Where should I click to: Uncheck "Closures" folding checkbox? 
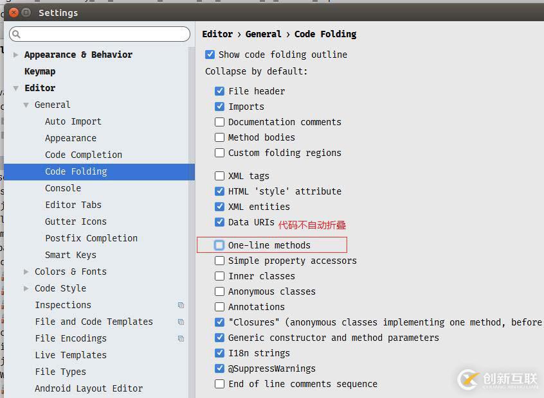pyautogui.click(x=220, y=322)
